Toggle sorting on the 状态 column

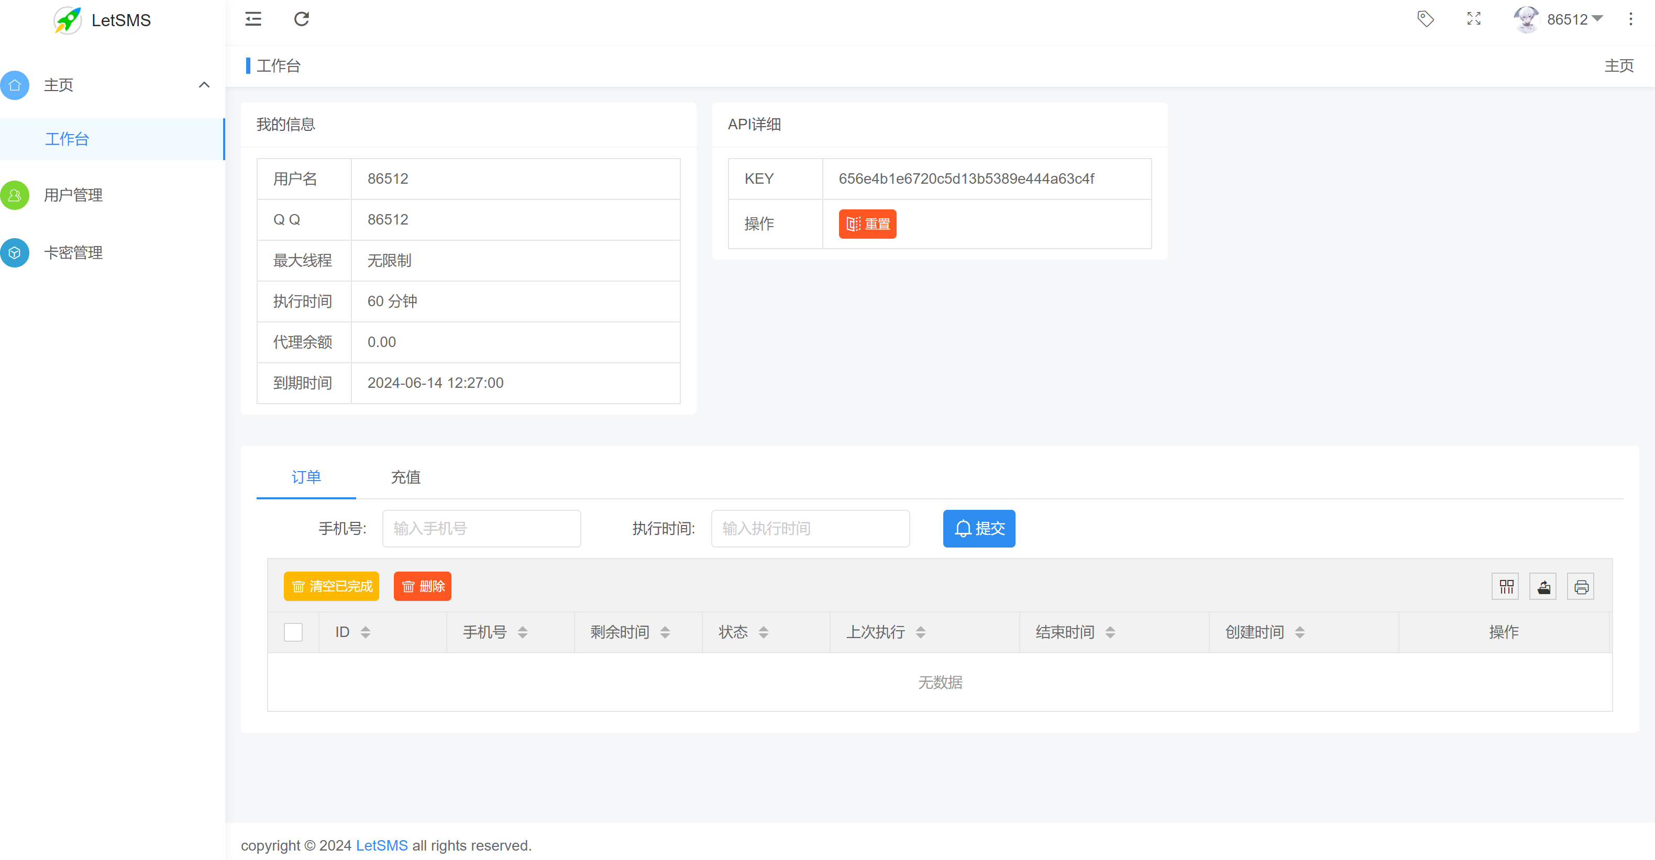click(x=764, y=632)
